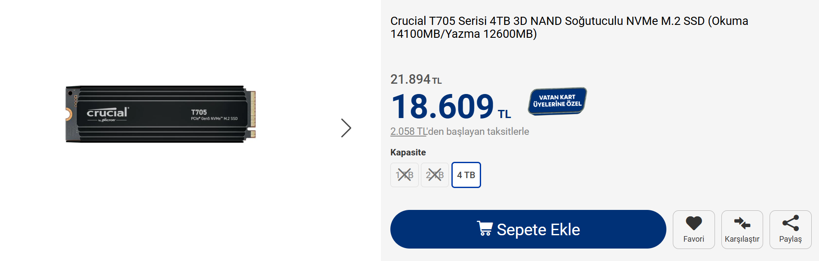Click the heart Favori icon
This screenshot has height=261, width=819.
[x=693, y=224]
